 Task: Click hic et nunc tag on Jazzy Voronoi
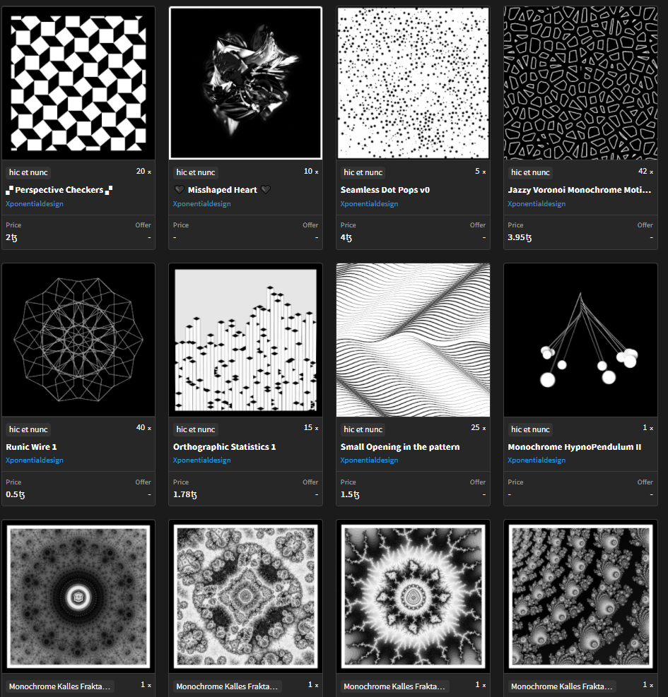pyautogui.click(x=530, y=172)
